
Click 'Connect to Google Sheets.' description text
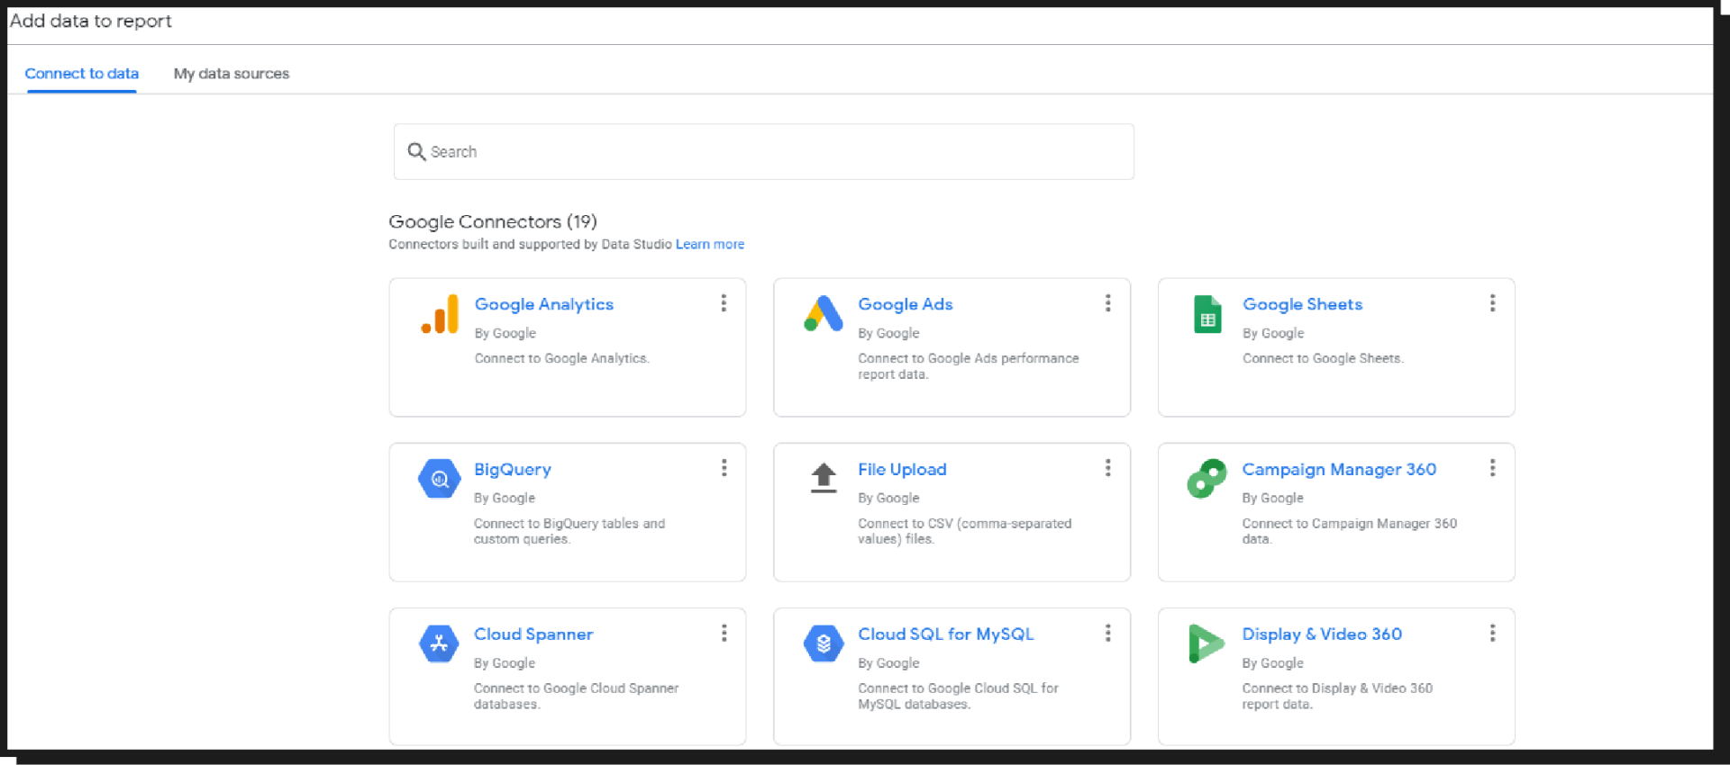pos(1323,358)
